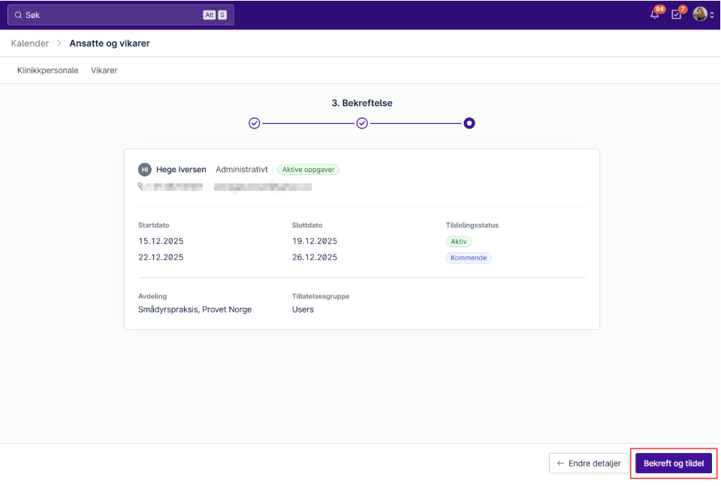Click end date 19.12.2025

pos(315,241)
